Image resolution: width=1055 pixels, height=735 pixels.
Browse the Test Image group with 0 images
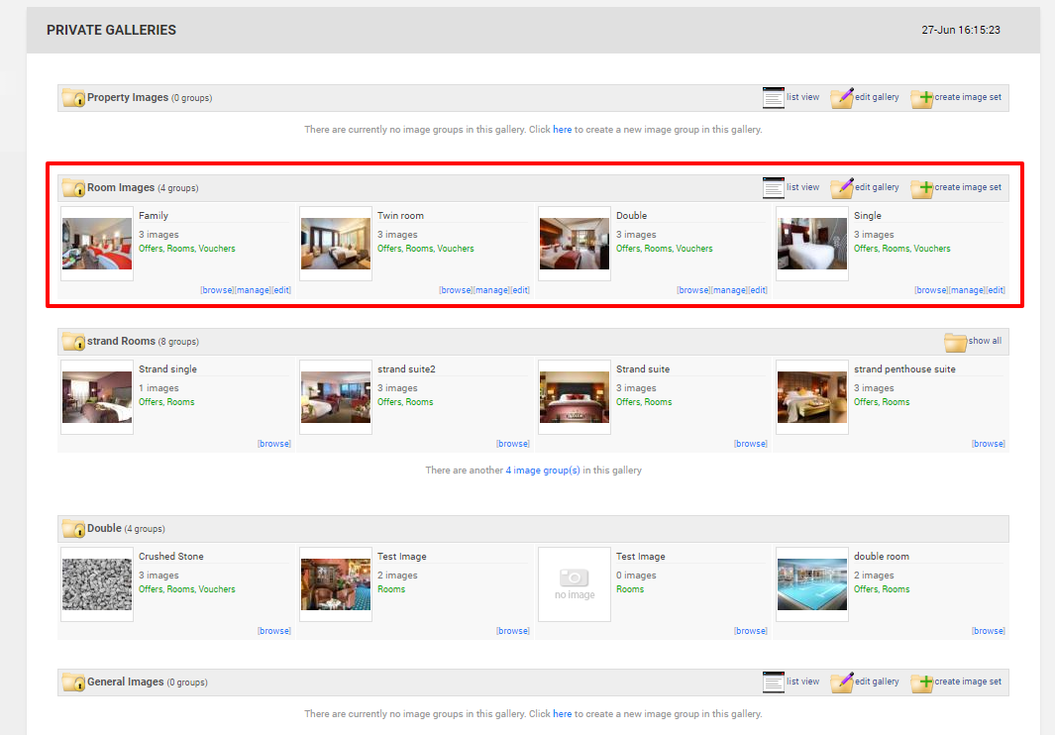click(751, 631)
